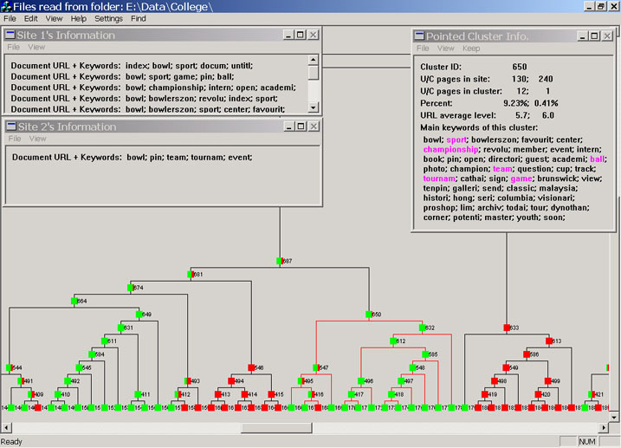Click scroll down arrow in Site 1's Information list
This screenshot has width=621, height=448.
314,107
